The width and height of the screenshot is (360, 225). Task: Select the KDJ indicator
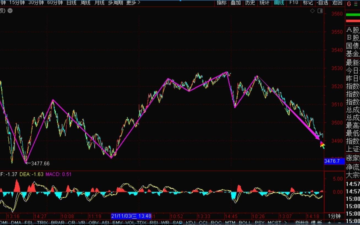tap(191, 223)
